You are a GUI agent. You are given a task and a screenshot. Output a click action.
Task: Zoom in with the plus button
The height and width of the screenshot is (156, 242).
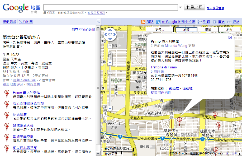coord(110,62)
